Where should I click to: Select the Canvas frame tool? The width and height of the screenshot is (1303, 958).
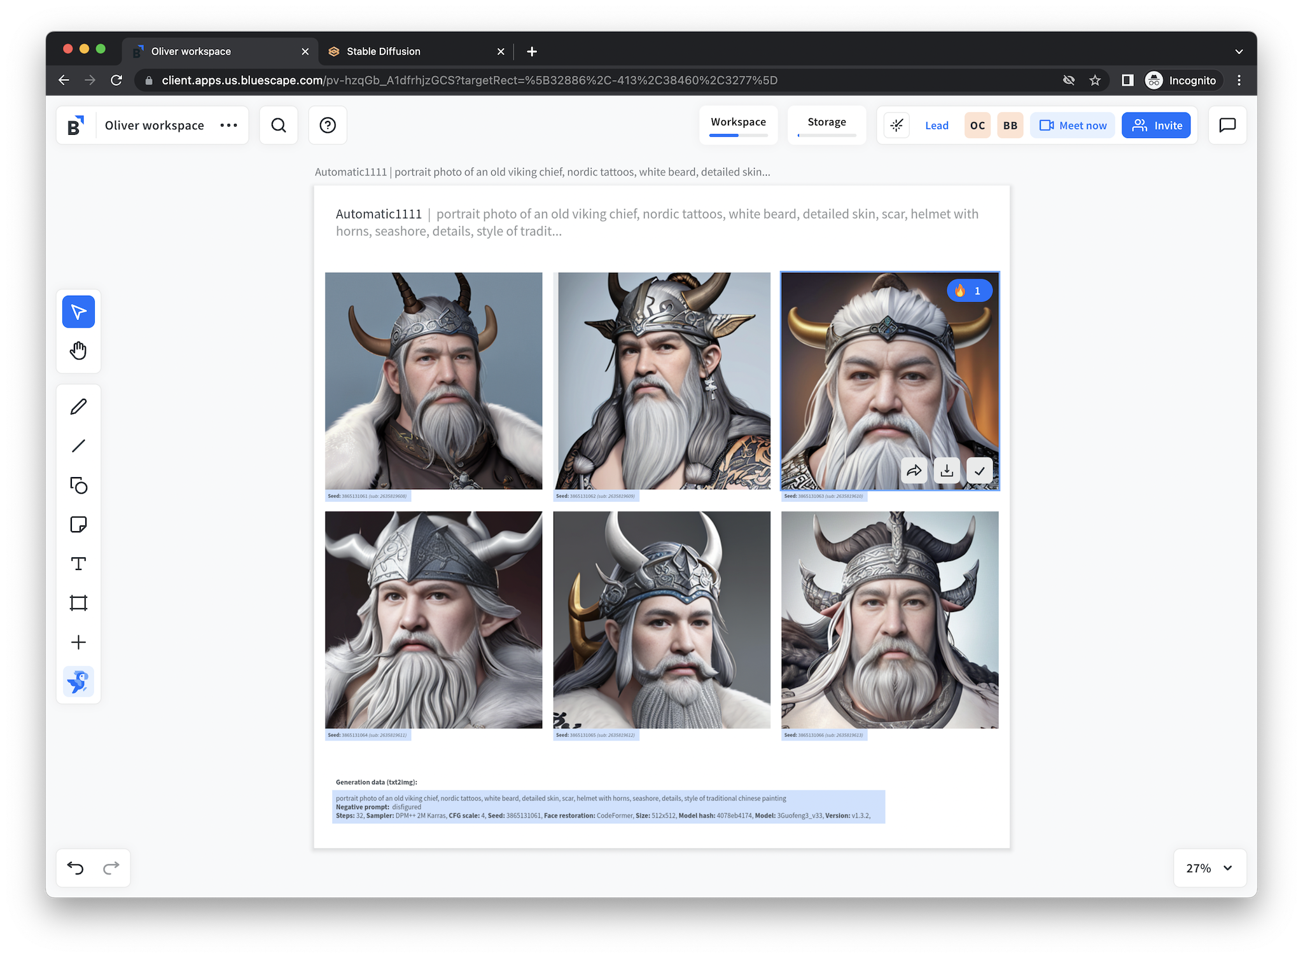coord(78,603)
